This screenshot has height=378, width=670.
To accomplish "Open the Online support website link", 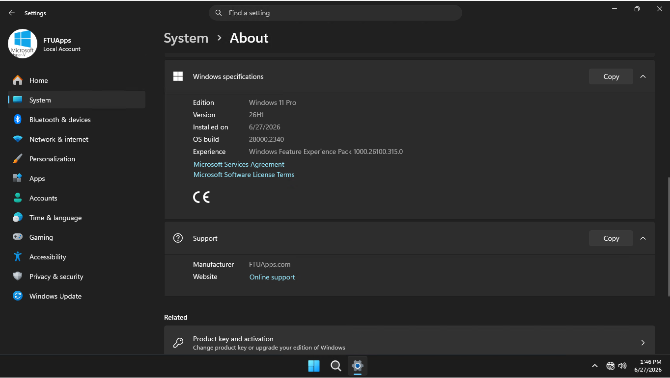I will (x=272, y=277).
